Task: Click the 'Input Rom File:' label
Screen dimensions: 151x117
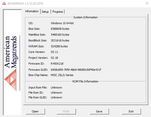Action: pyautogui.click(x=38, y=87)
